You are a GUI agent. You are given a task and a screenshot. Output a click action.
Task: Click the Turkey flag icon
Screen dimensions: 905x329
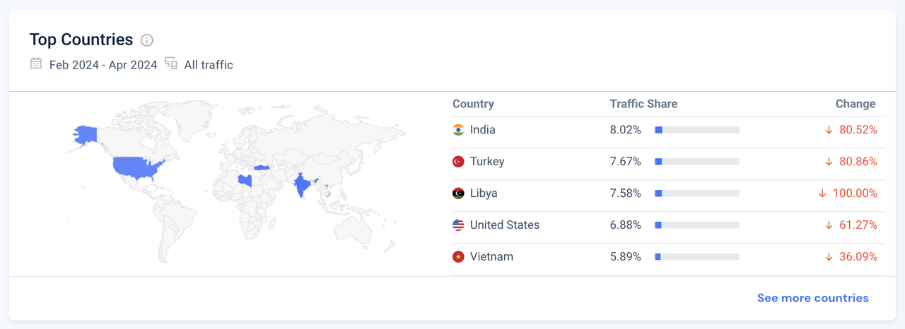(x=458, y=162)
